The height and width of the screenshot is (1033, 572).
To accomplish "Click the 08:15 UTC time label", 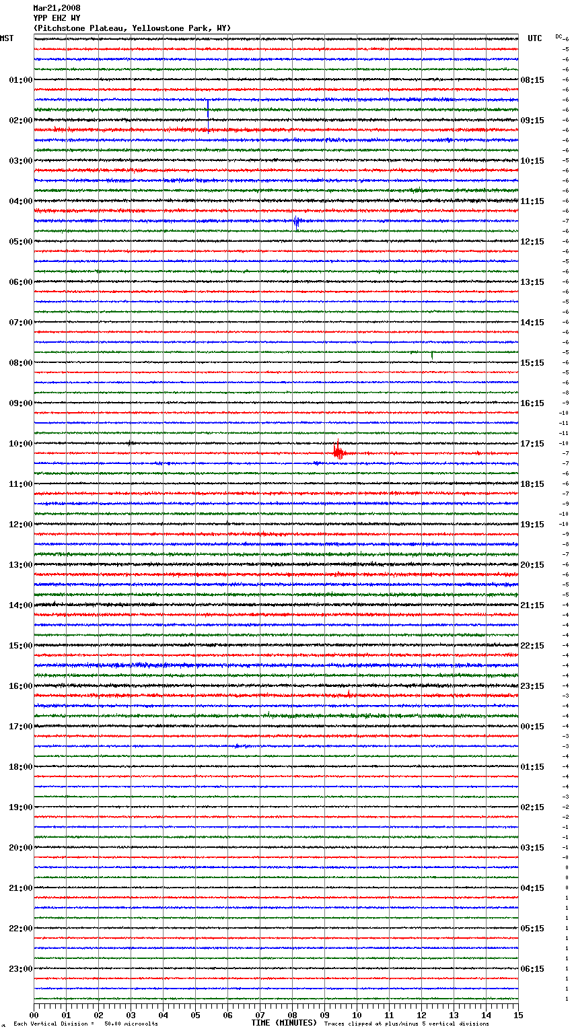I will pyautogui.click(x=532, y=80).
